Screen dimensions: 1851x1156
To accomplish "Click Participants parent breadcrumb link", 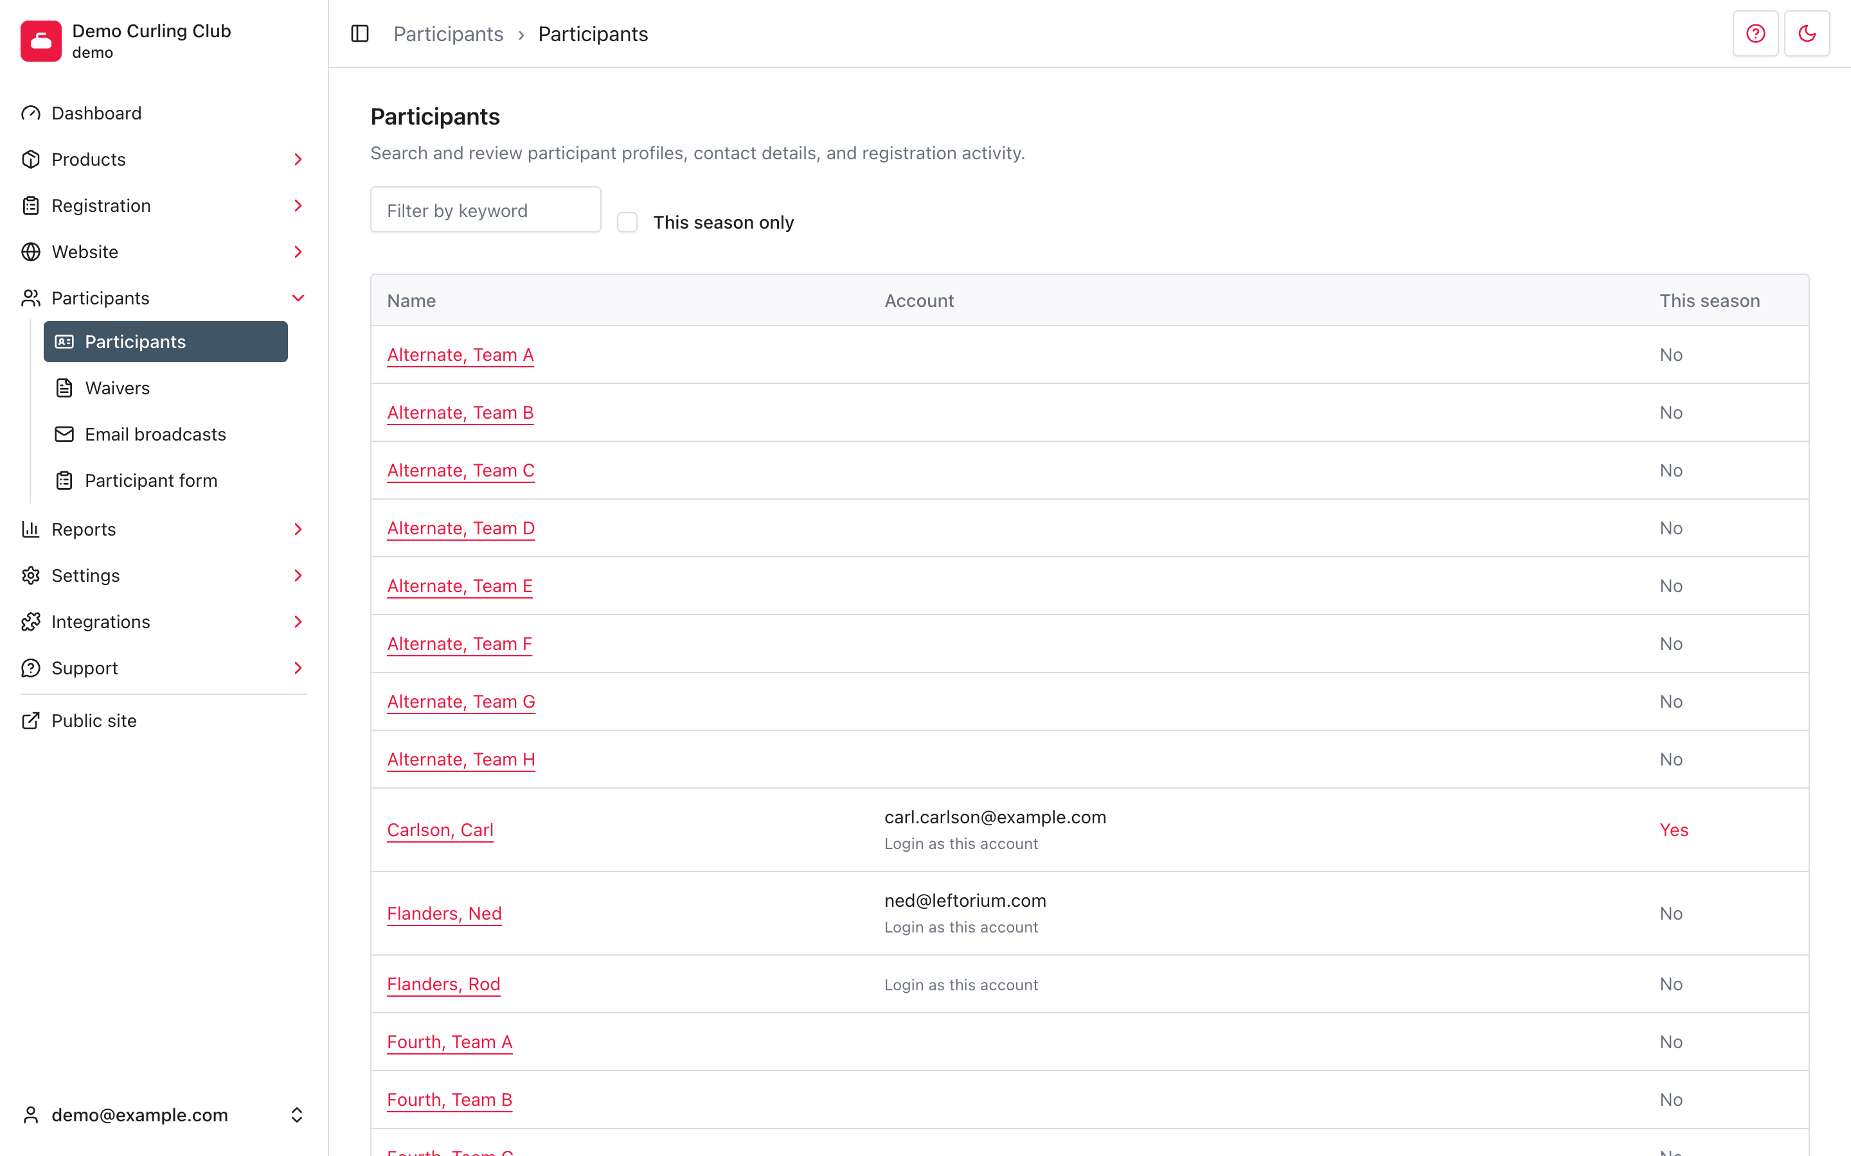I will click(x=448, y=33).
